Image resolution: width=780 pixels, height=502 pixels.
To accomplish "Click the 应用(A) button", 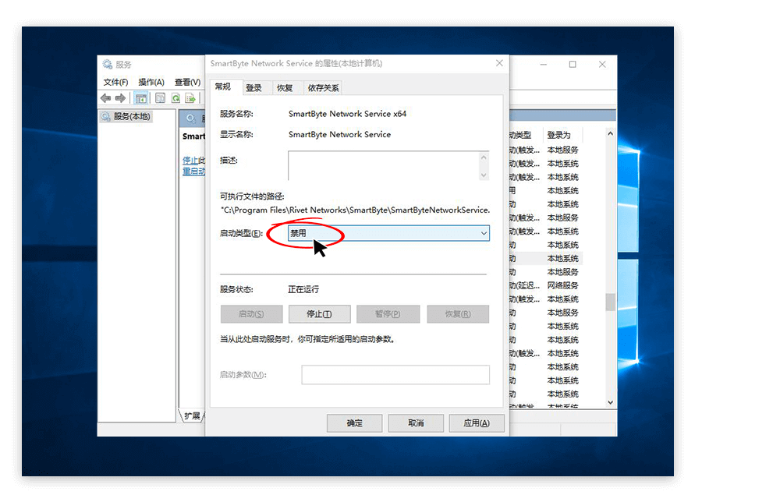I will click(x=477, y=422).
